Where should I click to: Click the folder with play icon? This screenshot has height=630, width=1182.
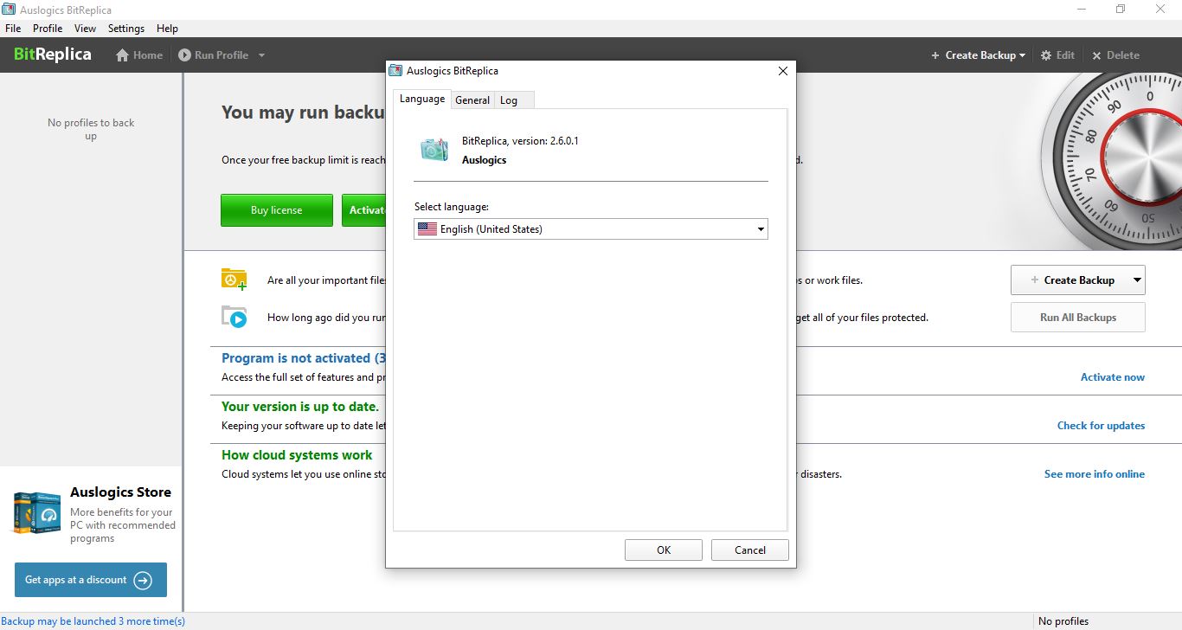[234, 317]
